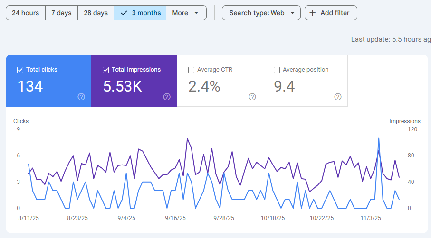Uncheck the Total clicks checkbox

[20, 70]
